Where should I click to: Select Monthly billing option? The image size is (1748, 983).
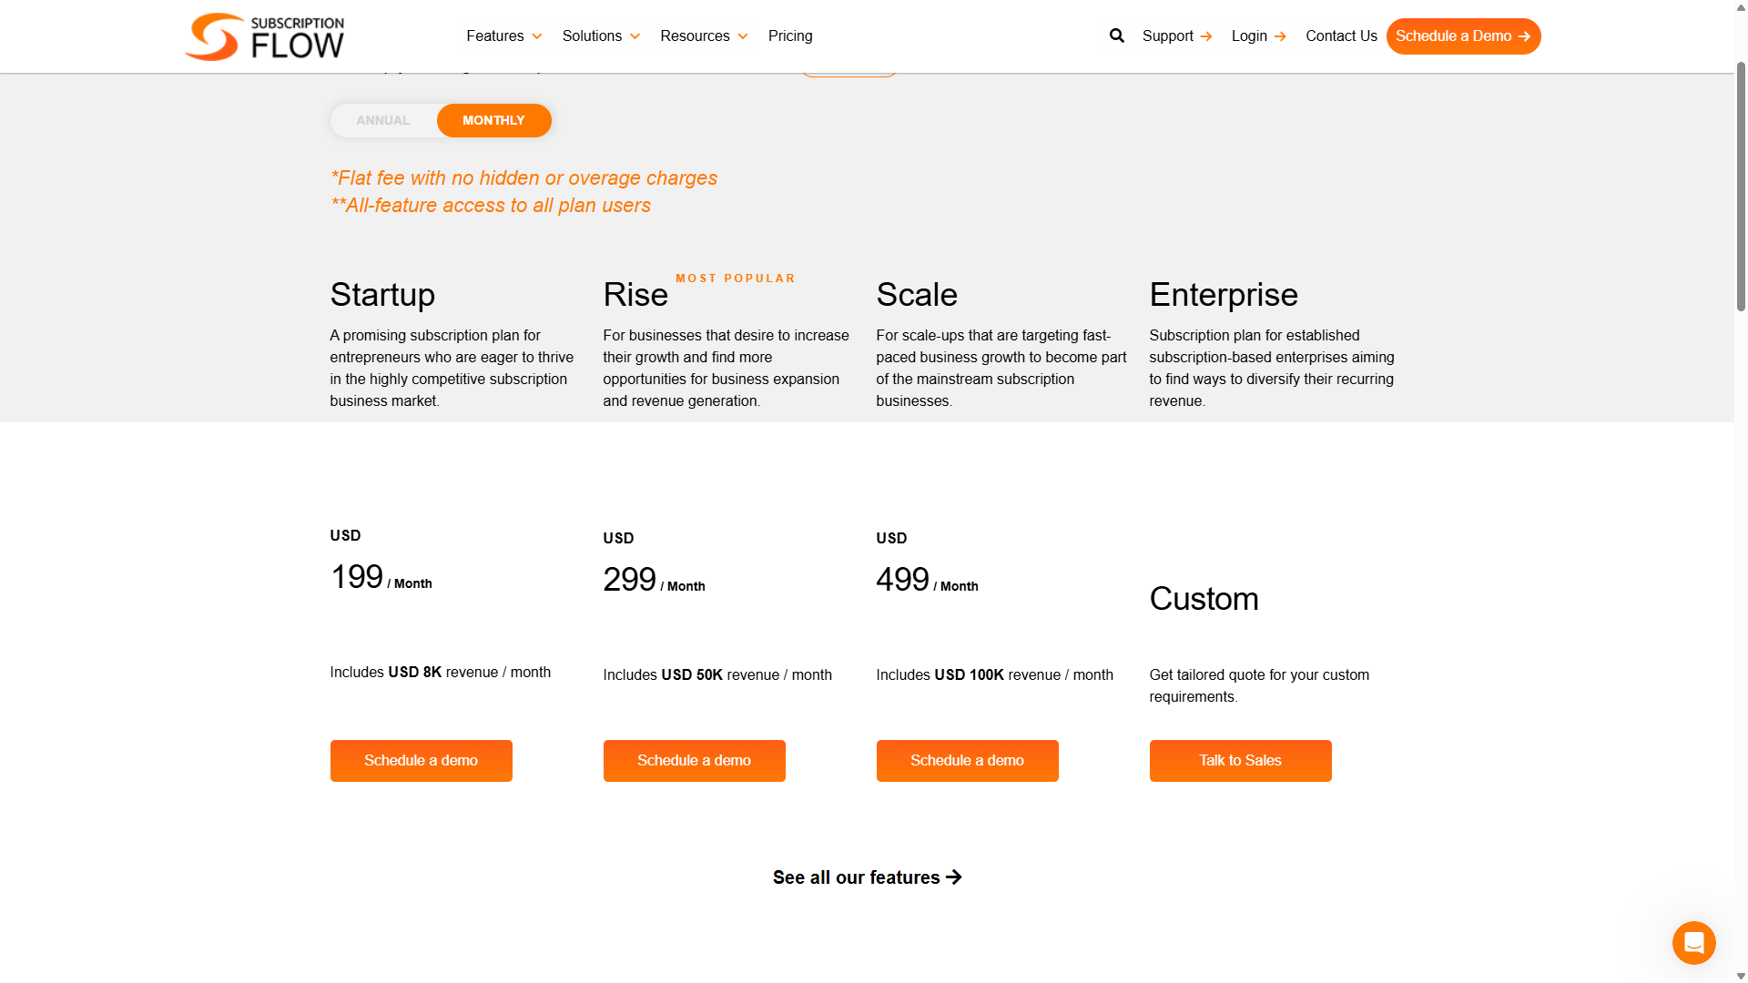[493, 120]
